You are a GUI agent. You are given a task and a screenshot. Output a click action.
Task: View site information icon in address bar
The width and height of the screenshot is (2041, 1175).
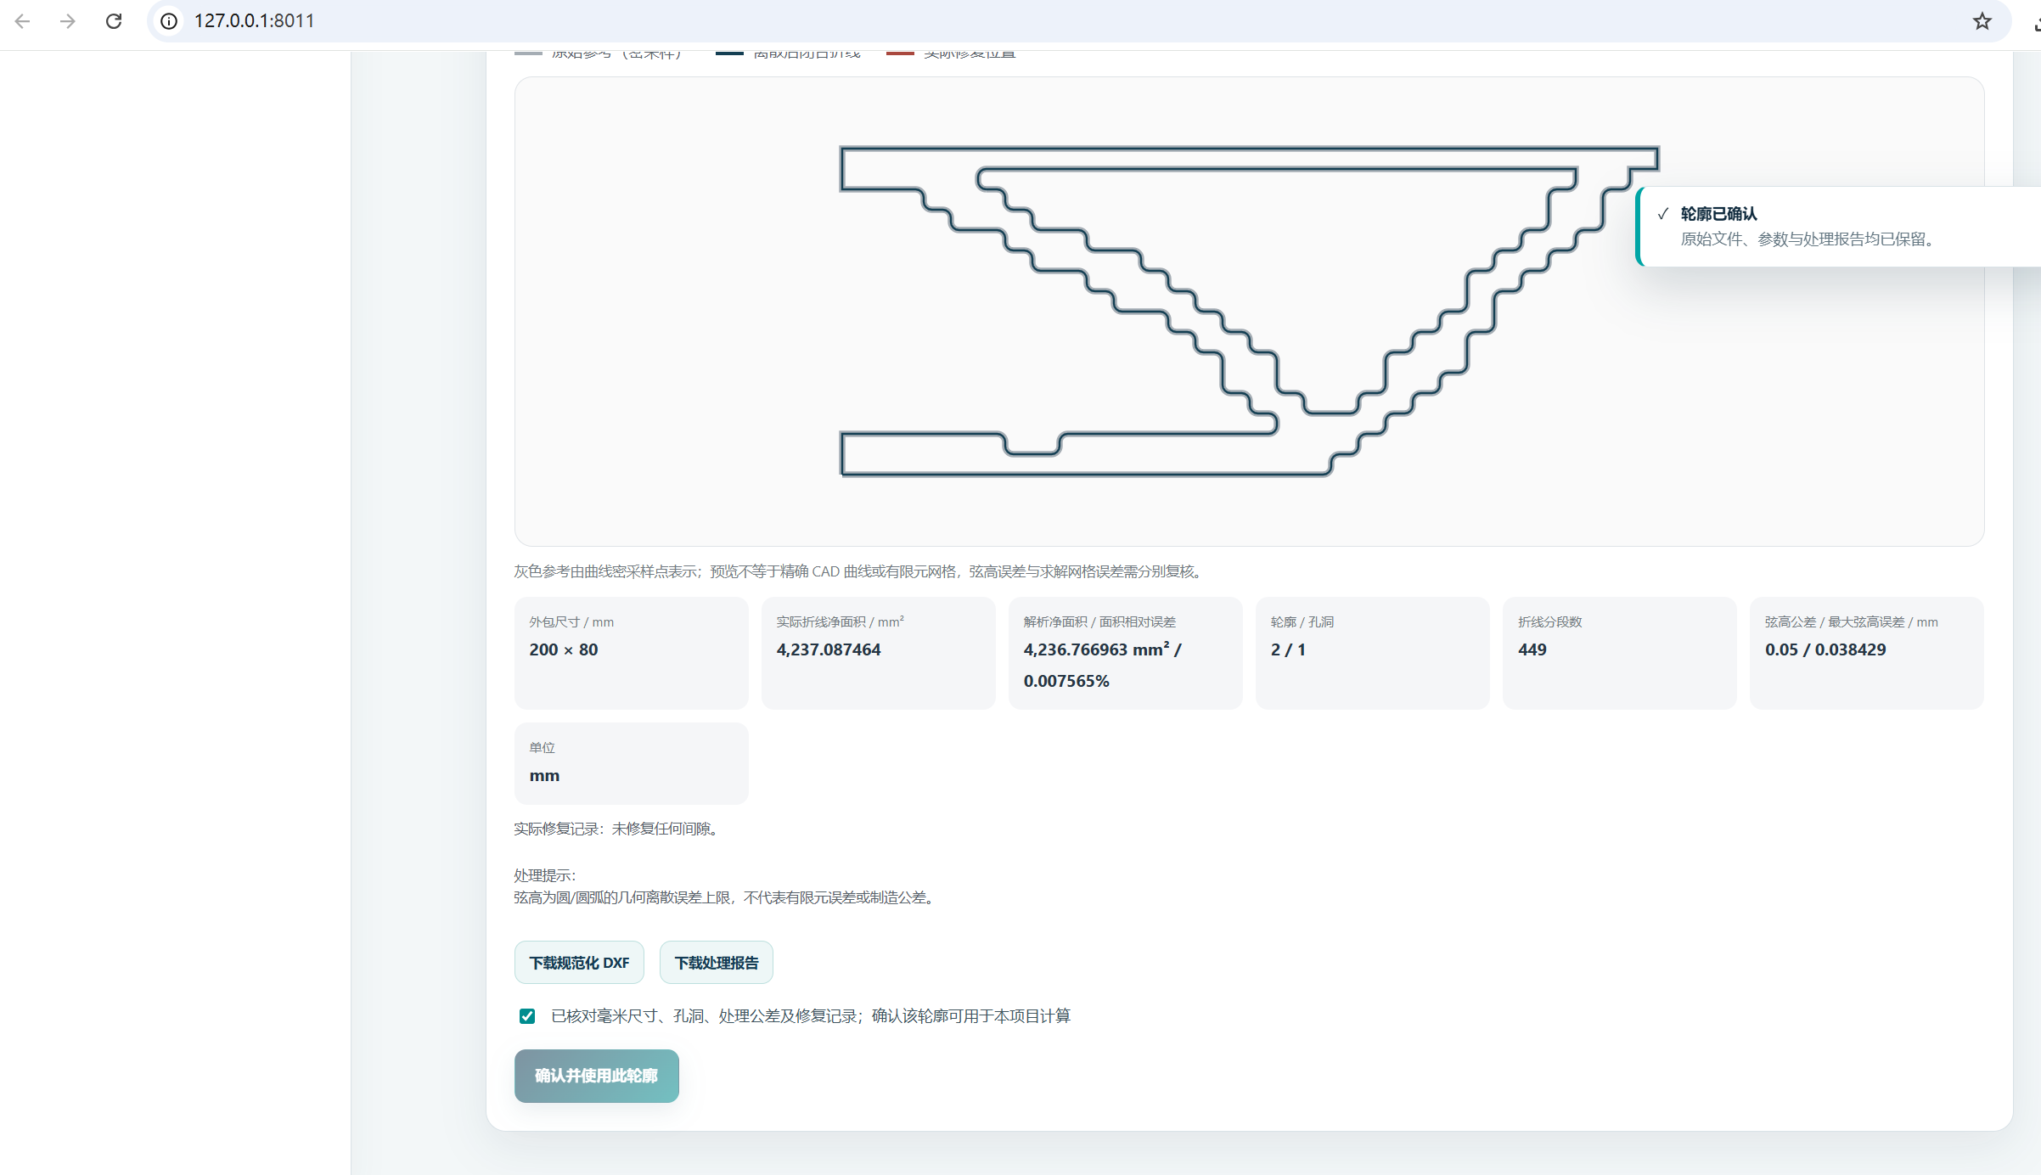(x=169, y=21)
